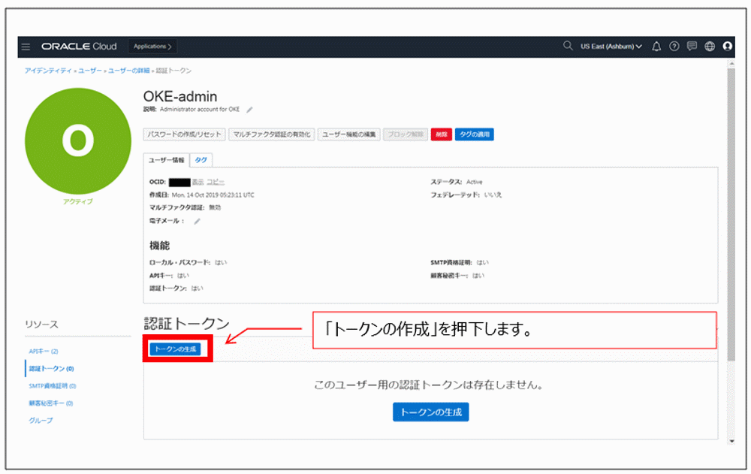Viewport: 751px width, 474px height.
Task: Open notifications via the bell icon
Action: [656, 46]
